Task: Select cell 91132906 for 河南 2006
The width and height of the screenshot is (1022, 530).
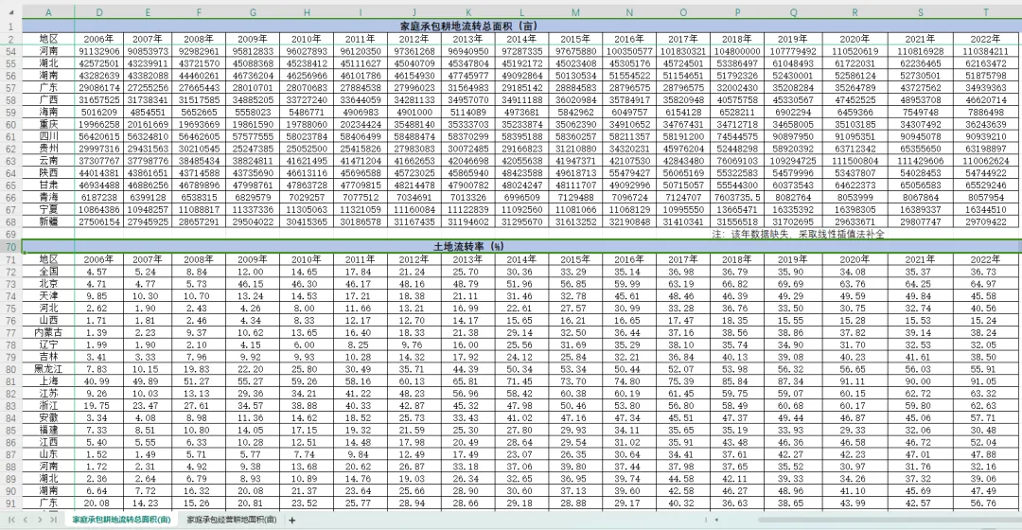Action: pyautogui.click(x=98, y=51)
